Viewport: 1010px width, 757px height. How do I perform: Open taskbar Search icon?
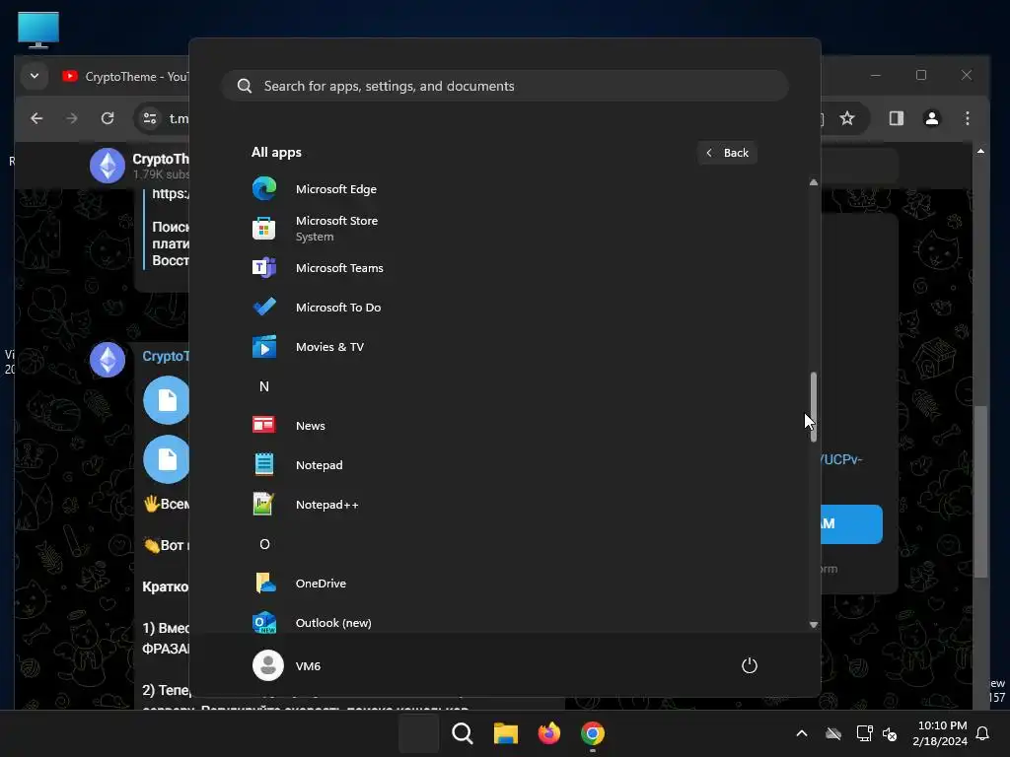point(463,733)
